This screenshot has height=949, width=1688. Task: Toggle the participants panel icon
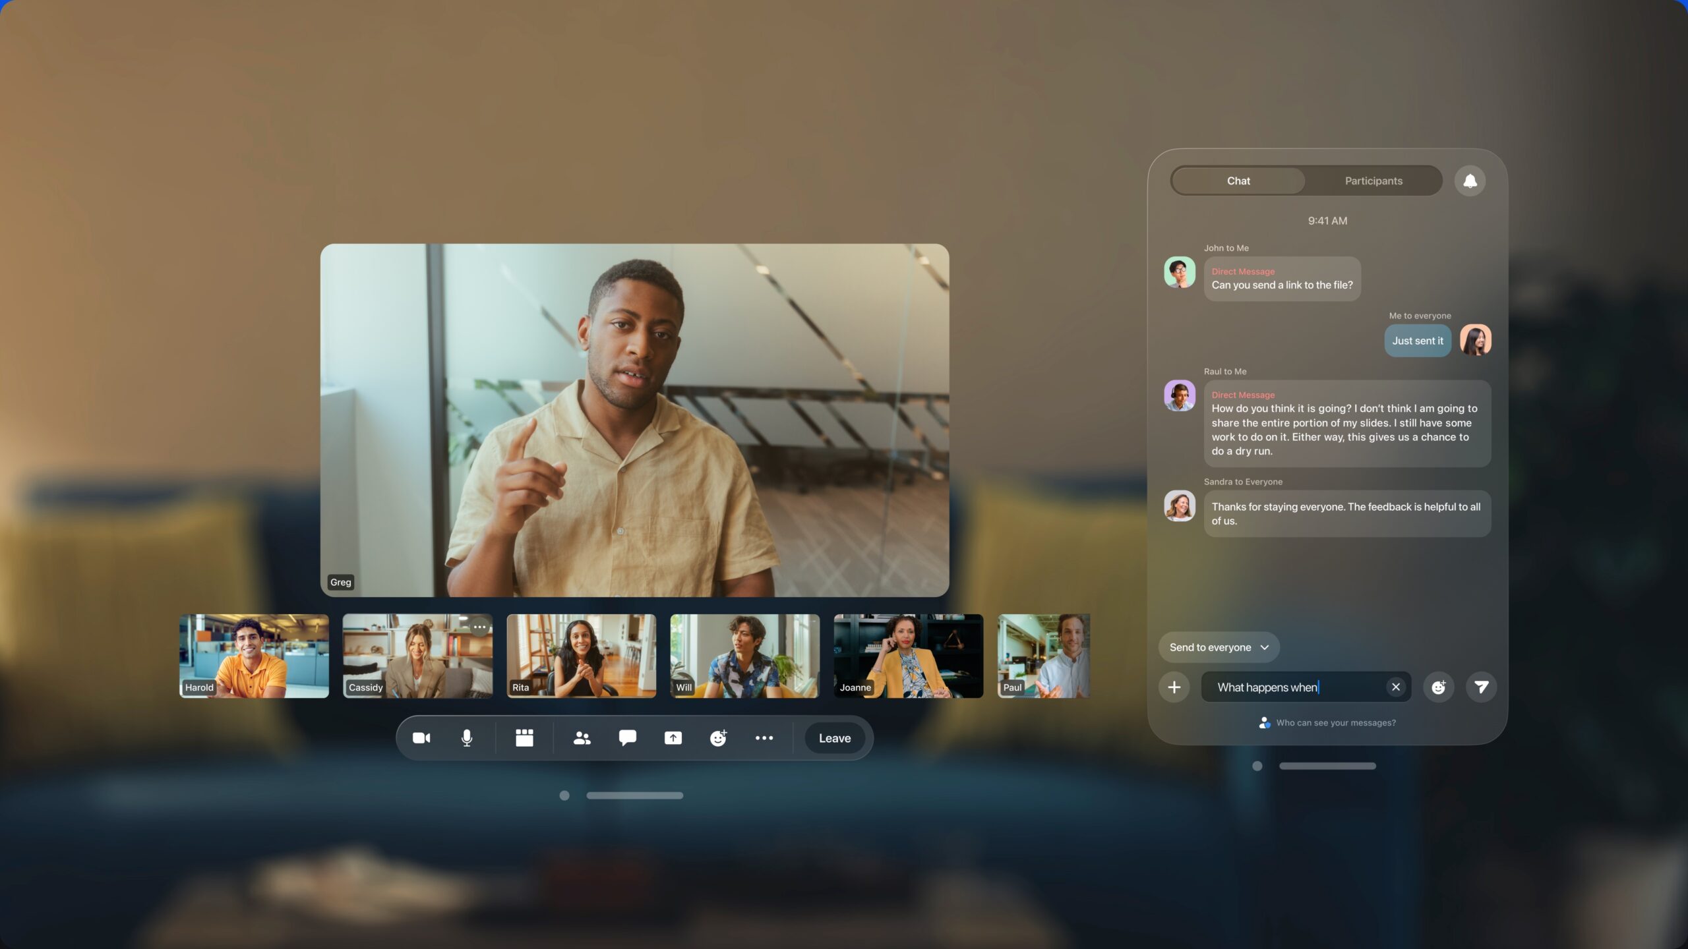[x=581, y=737]
